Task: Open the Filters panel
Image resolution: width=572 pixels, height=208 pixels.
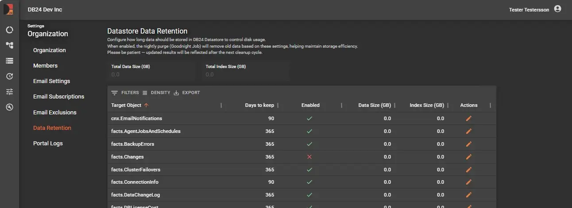Action: click(x=125, y=93)
